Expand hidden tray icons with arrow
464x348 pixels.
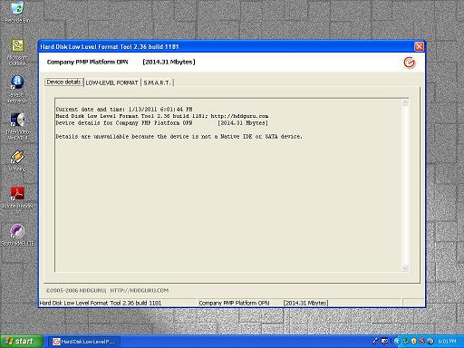397,342
